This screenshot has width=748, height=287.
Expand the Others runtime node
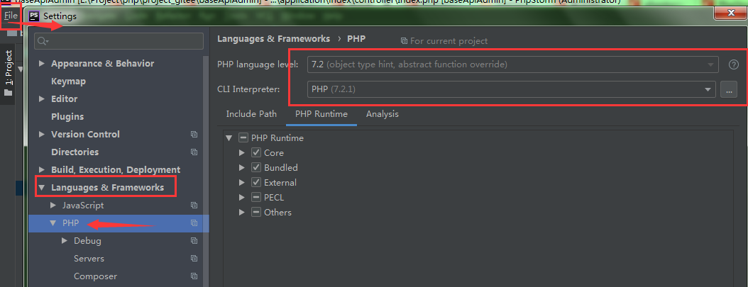pos(242,213)
